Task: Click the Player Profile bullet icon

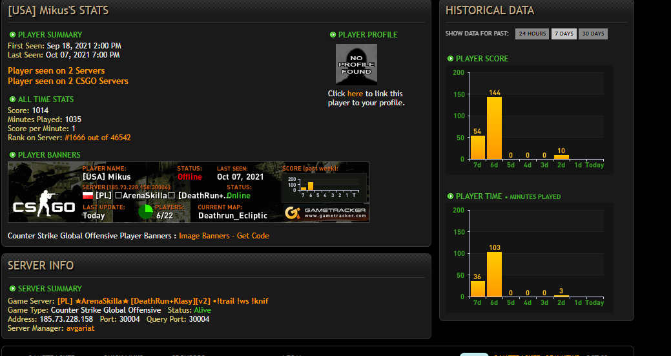Action: [333, 35]
